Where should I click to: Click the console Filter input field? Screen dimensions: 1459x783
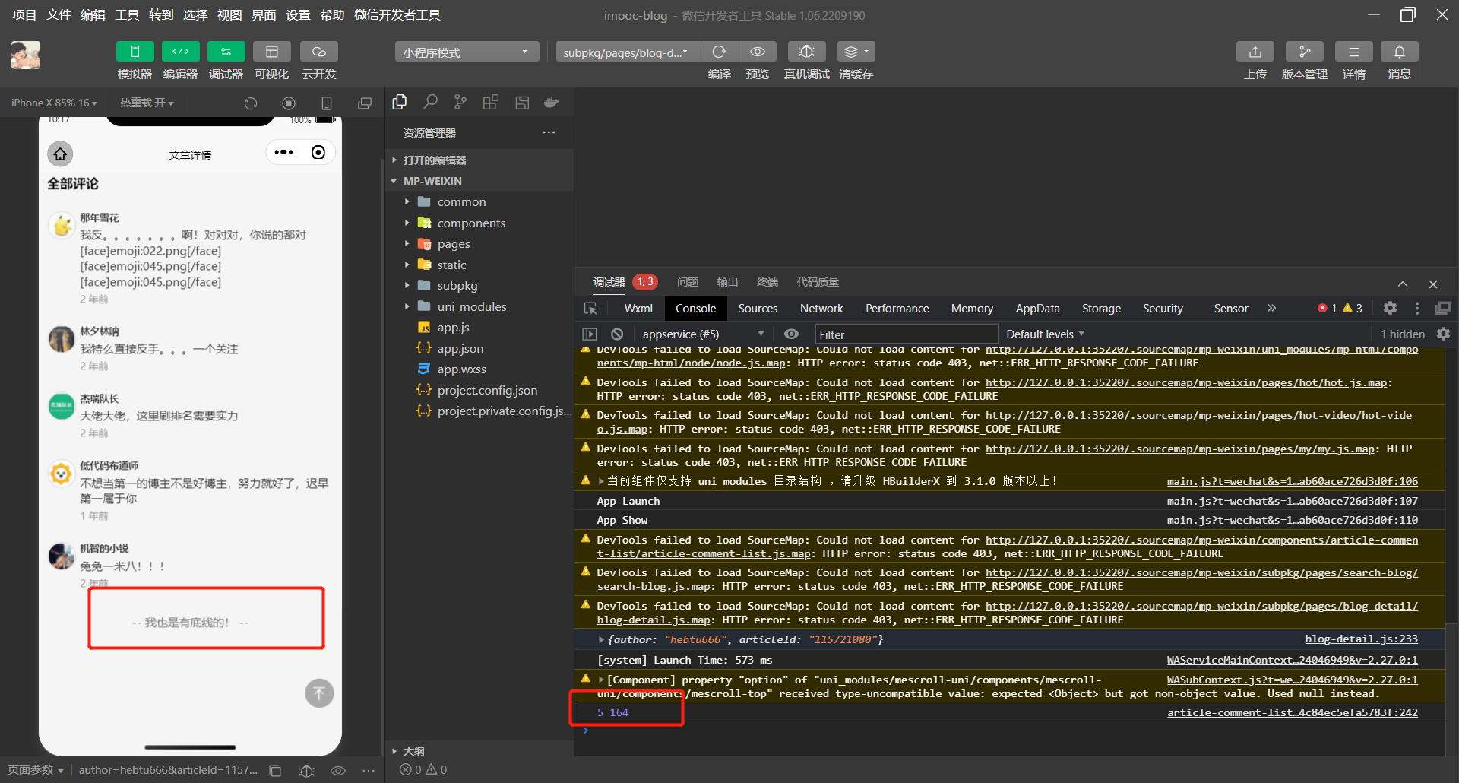(906, 334)
